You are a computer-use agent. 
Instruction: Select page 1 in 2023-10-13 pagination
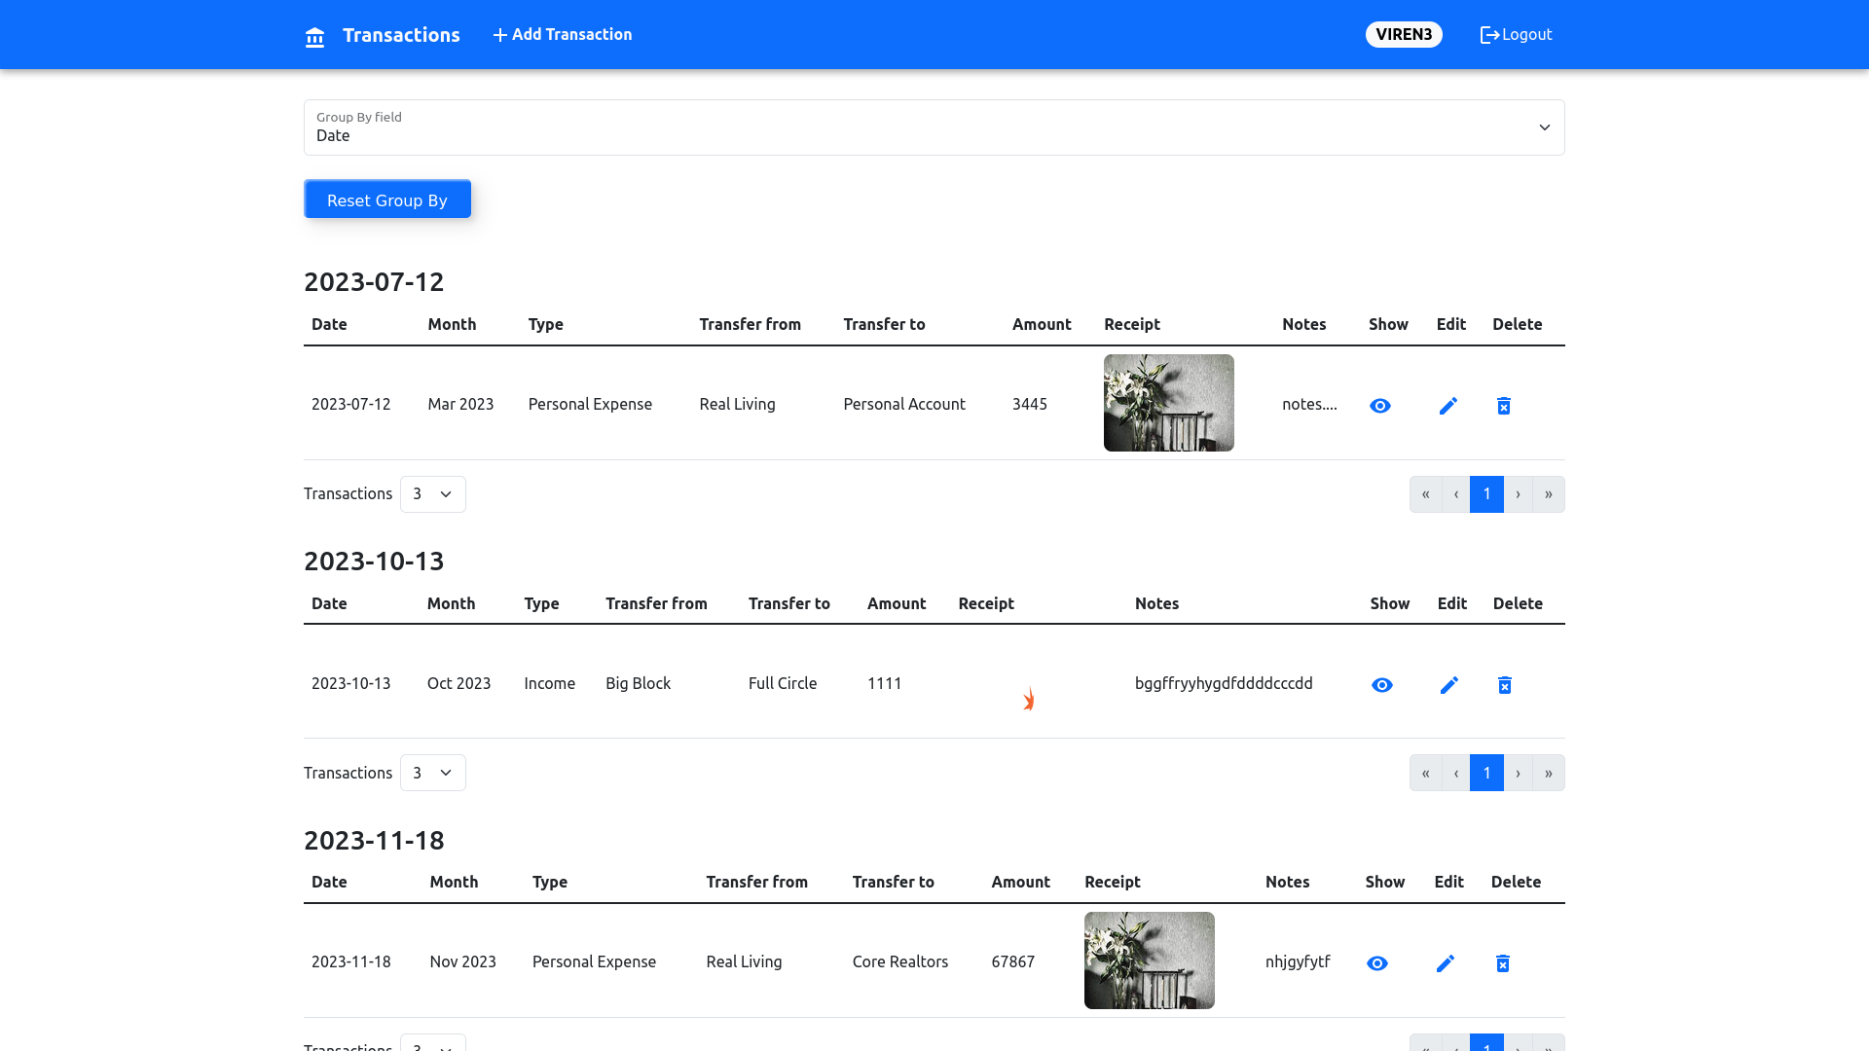click(x=1486, y=773)
